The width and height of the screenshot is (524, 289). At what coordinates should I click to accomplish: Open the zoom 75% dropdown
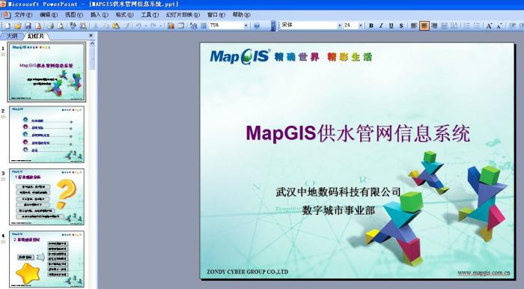(x=246, y=25)
